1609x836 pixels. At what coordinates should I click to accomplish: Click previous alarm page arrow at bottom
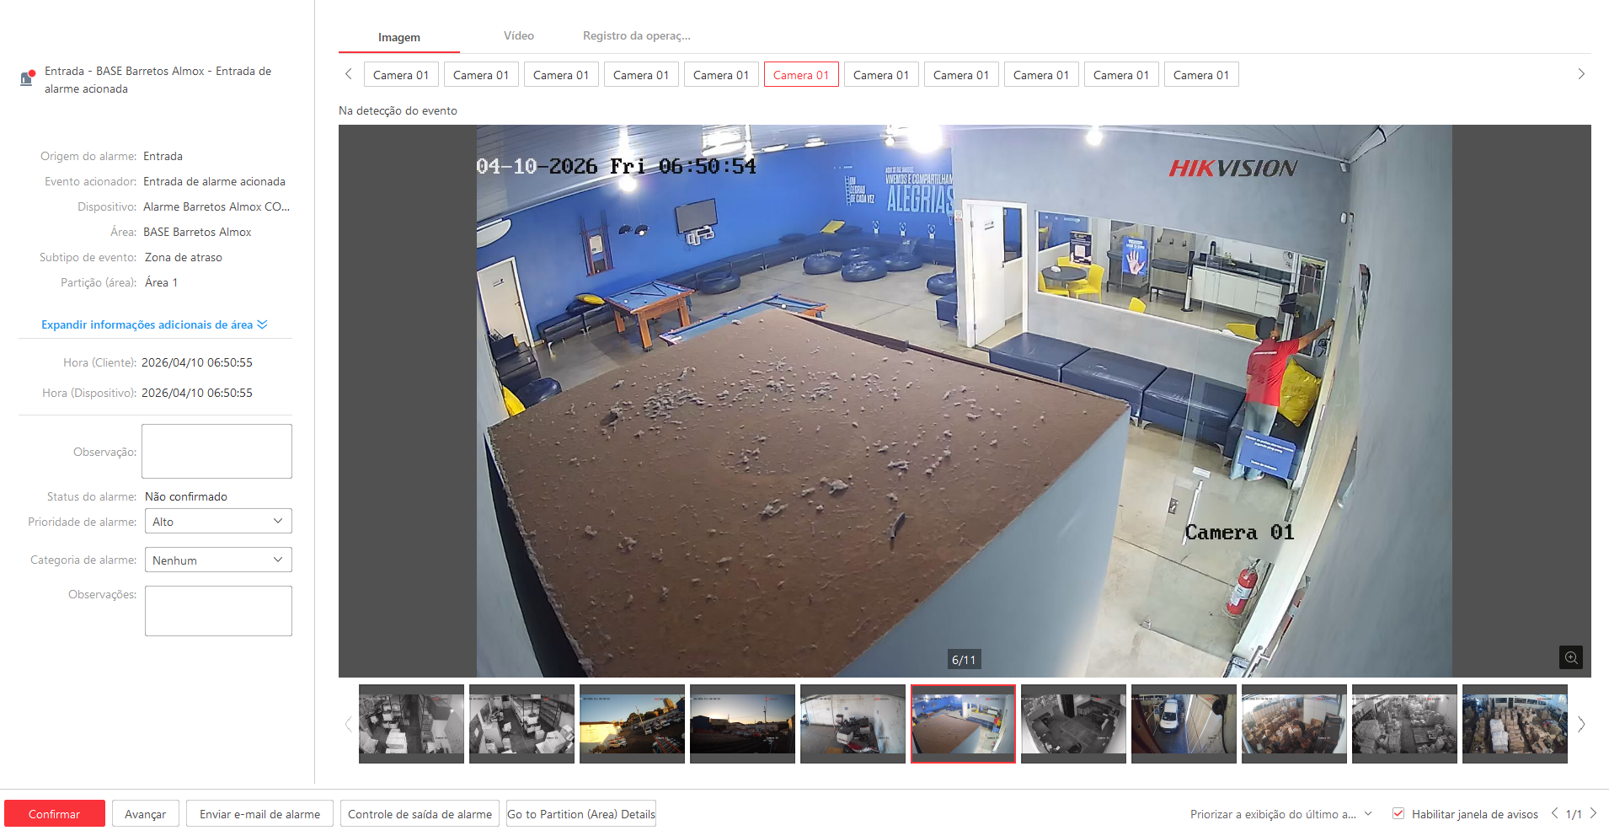[1554, 813]
